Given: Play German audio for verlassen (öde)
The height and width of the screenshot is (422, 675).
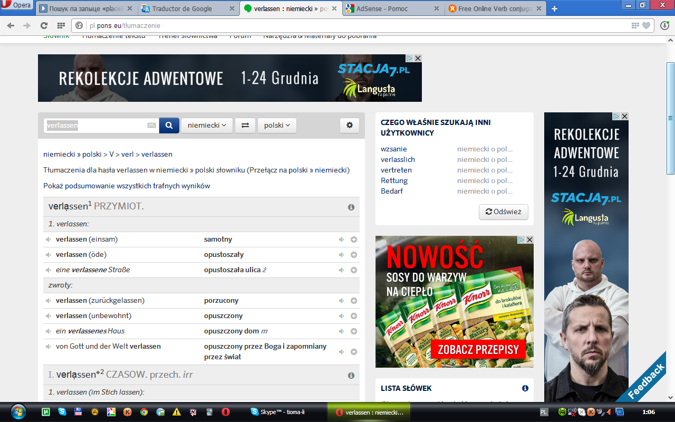Looking at the screenshot, I should coord(48,255).
